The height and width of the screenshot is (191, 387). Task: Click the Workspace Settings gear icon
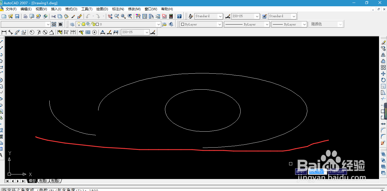pos(54,24)
